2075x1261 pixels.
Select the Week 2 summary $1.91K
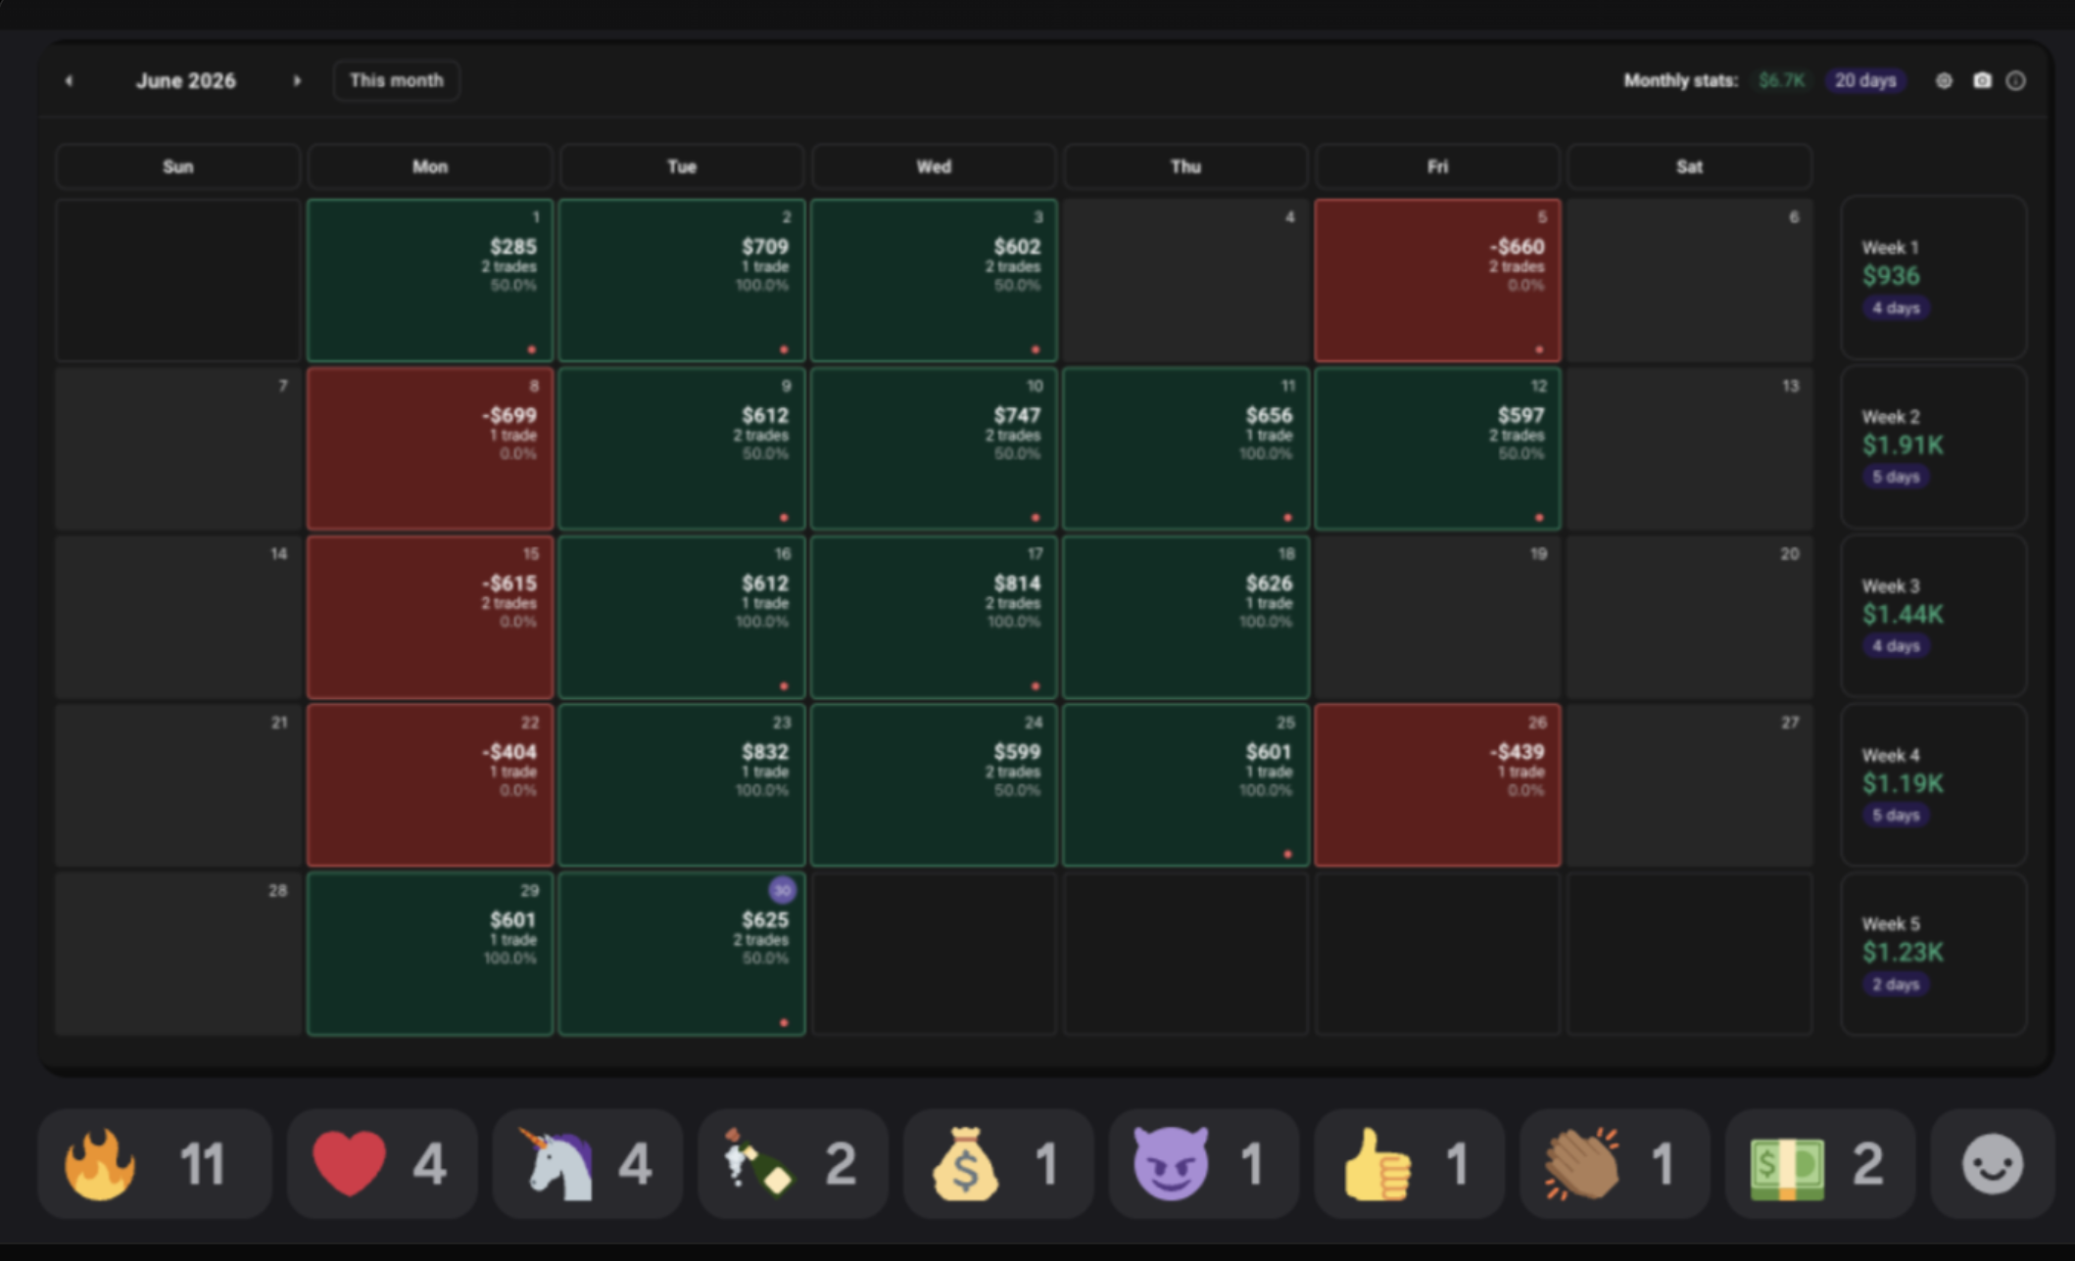pyautogui.click(x=1934, y=447)
